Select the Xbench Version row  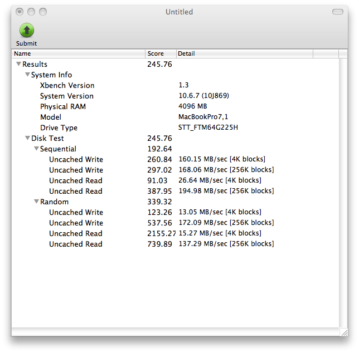pos(175,85)
